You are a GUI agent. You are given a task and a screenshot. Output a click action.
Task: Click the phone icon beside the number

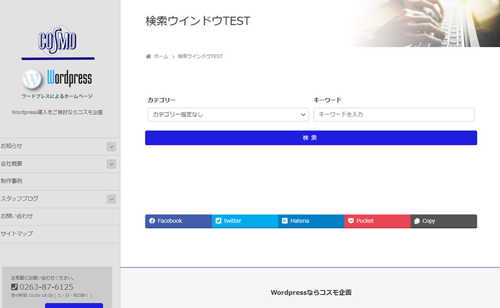tap(14, 287)
